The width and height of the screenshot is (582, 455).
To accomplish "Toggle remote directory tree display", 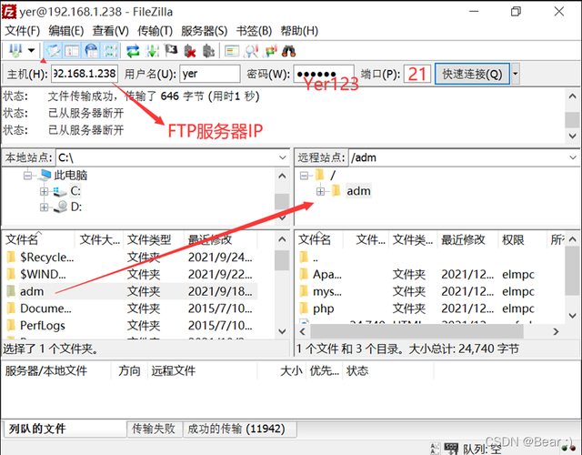I will coord(91,51).
